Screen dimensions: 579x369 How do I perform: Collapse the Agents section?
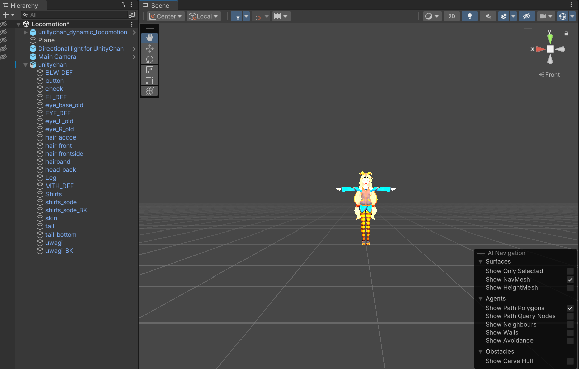(x=481, y=298)
